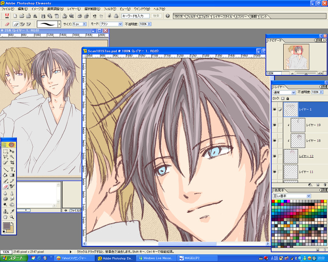The height and width of the screenshot is (262, 328).
Task: Choose the Clone Stamp tool
Action: pos(5,211)
